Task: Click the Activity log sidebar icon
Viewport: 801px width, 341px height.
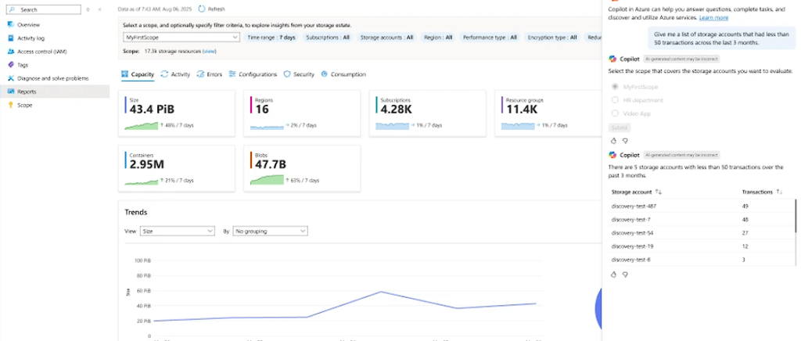Action: tap(11, 38)
